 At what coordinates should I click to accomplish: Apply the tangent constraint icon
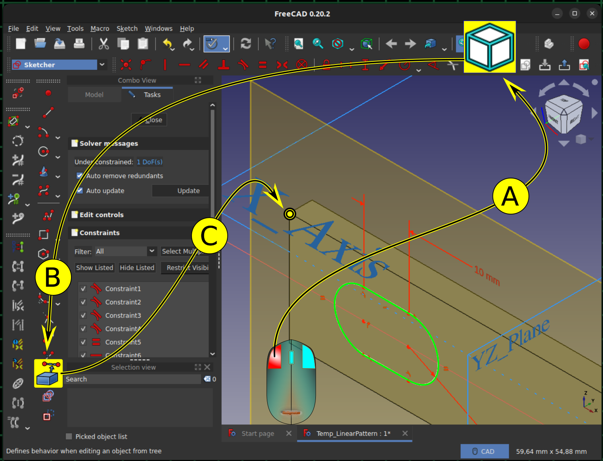point(243,65)
